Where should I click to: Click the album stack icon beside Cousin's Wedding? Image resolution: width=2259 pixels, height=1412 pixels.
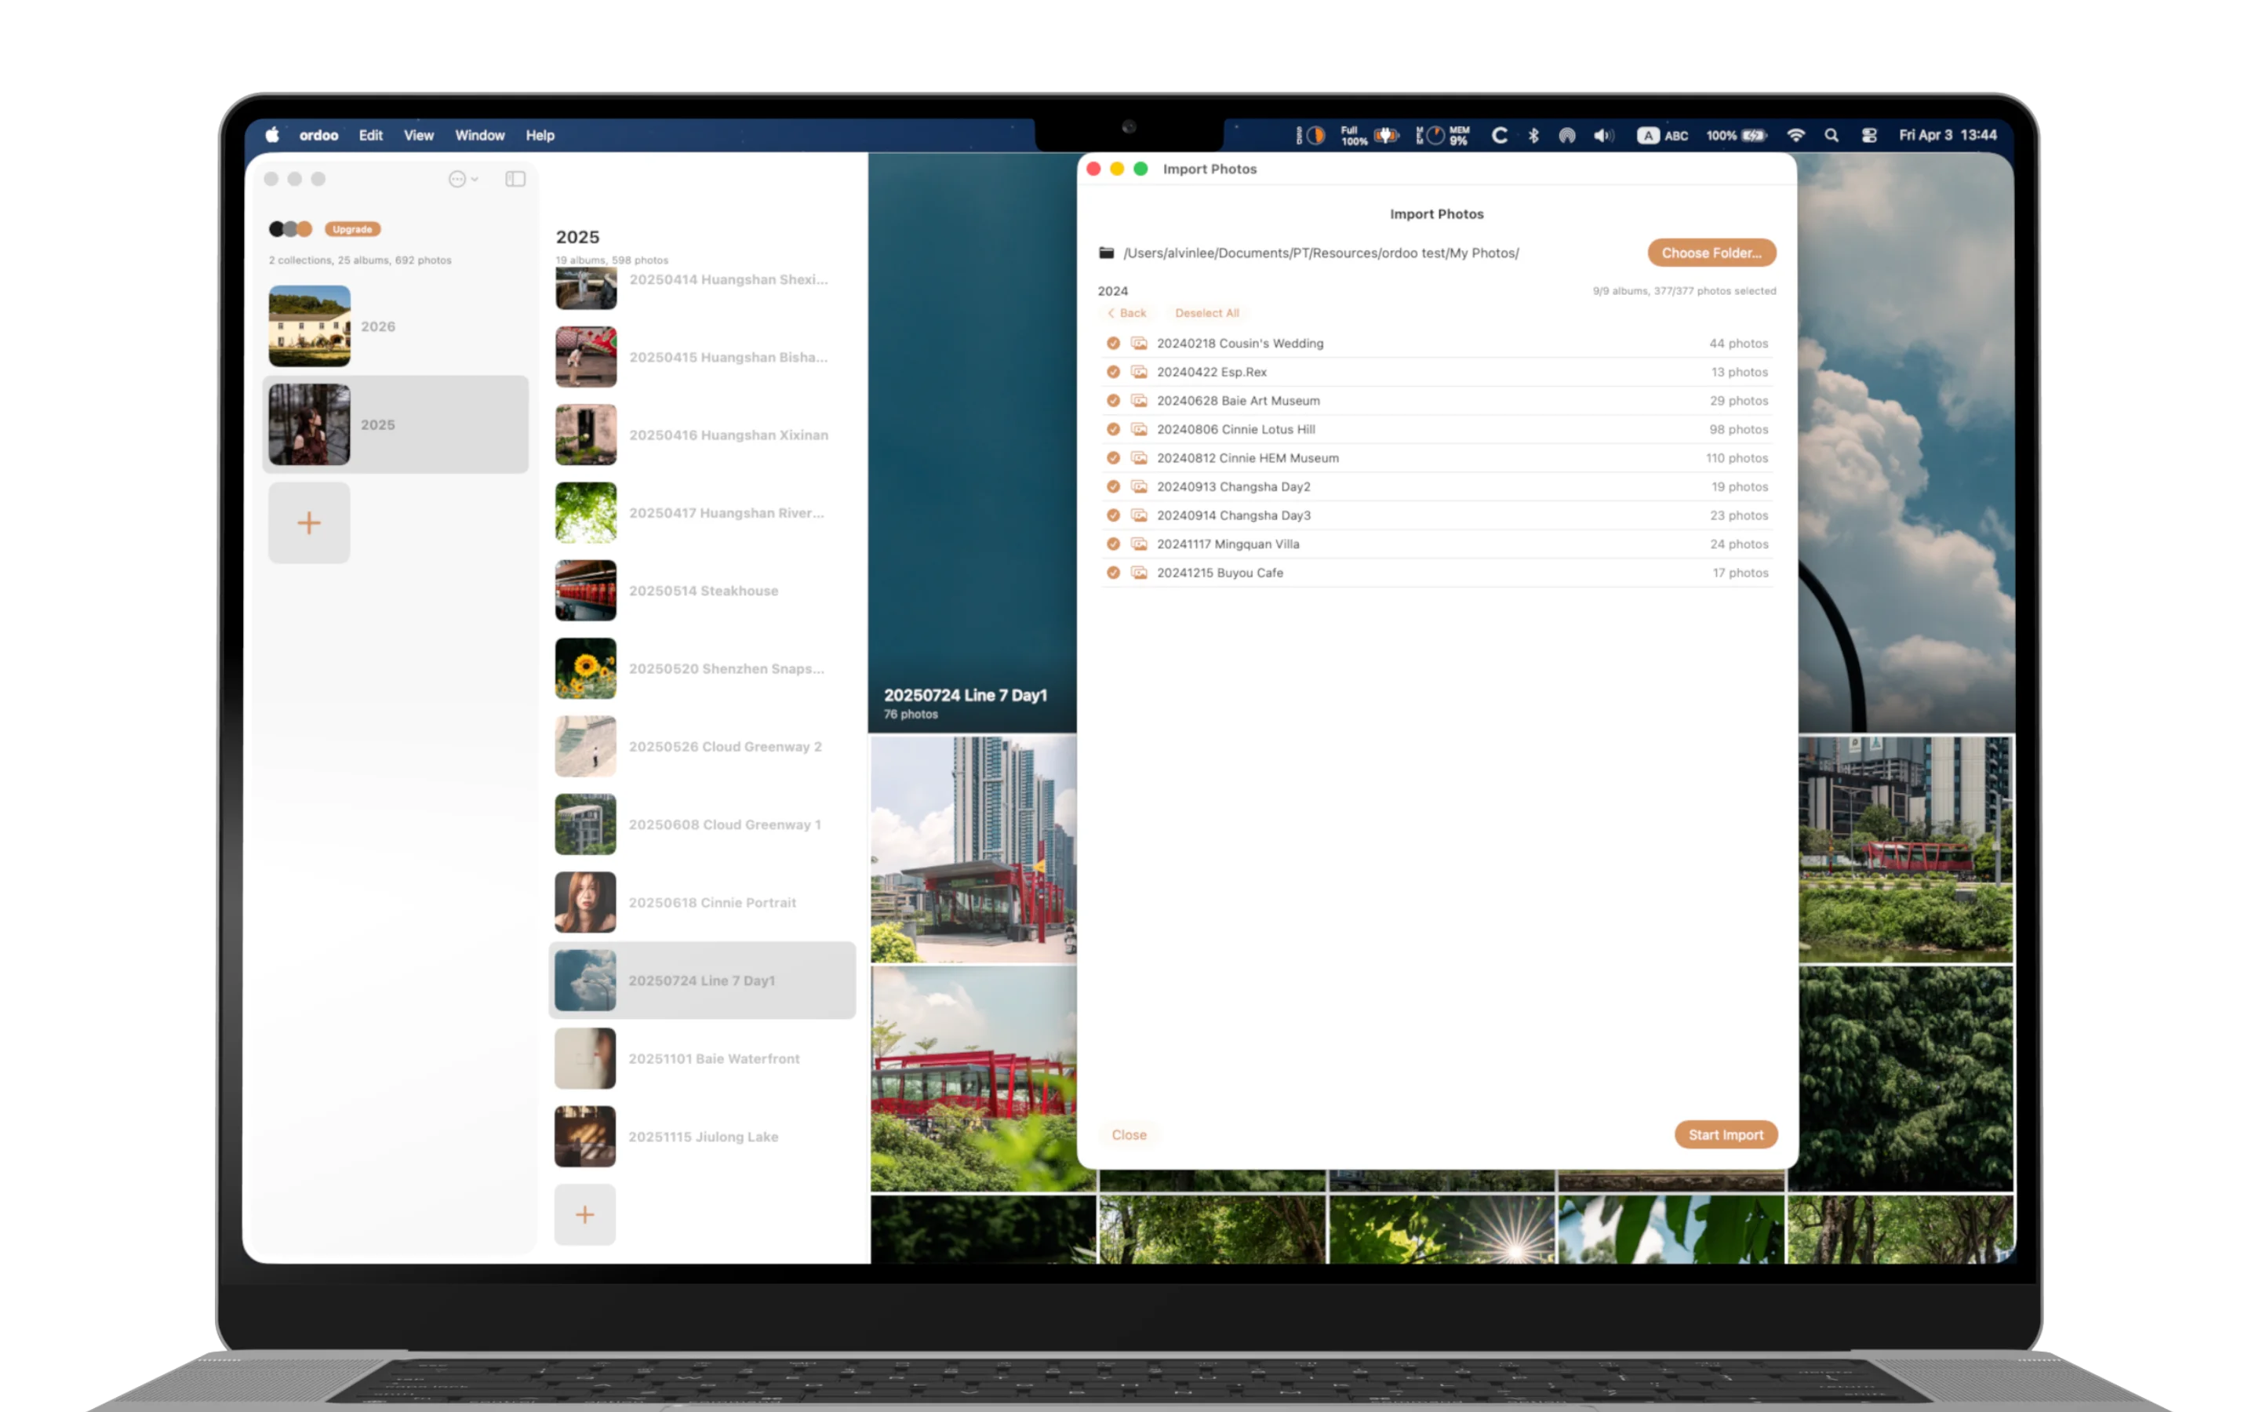point(1140,343)
